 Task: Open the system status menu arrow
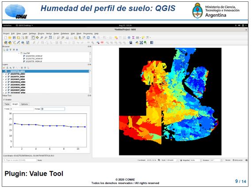coord(246,25)
